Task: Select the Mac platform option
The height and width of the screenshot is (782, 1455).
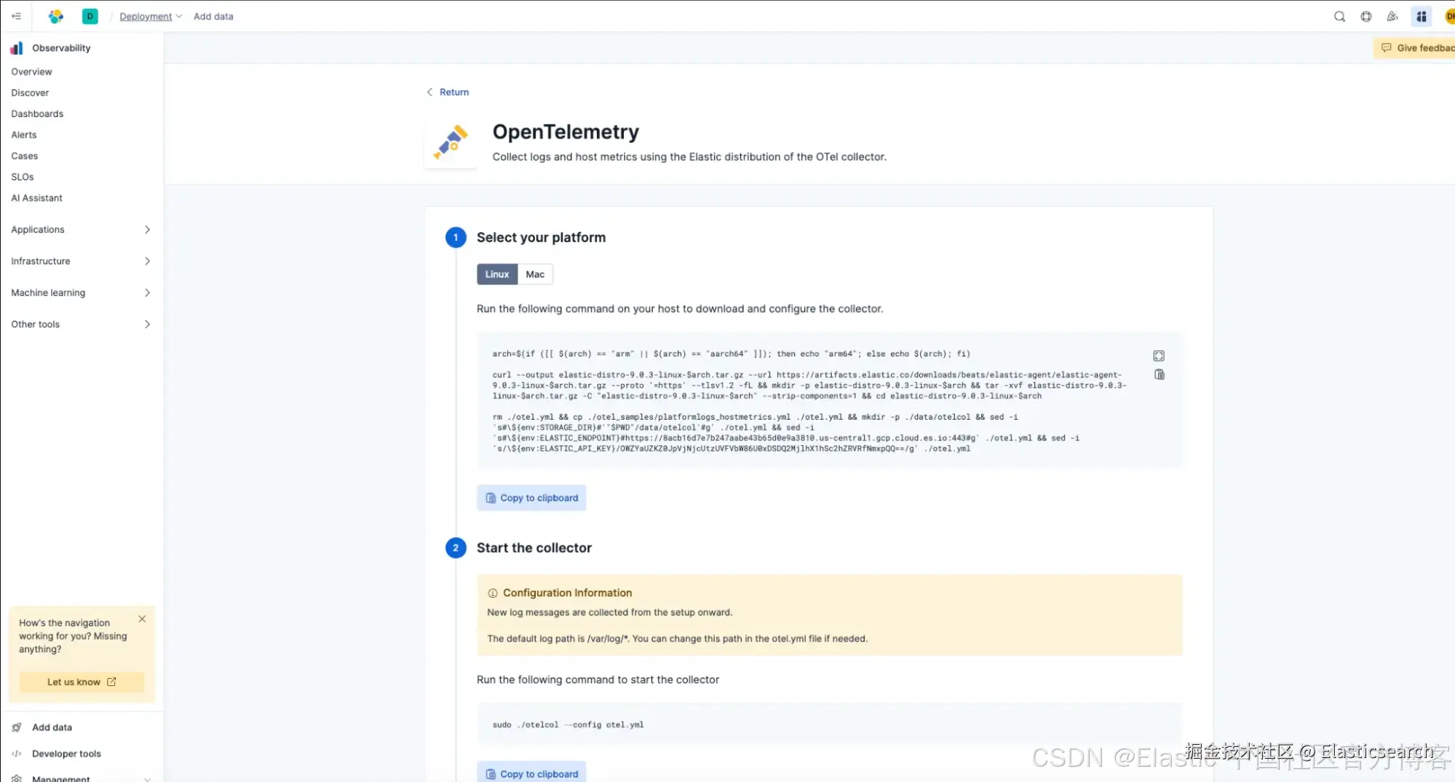Action: (x=535, y=274)
